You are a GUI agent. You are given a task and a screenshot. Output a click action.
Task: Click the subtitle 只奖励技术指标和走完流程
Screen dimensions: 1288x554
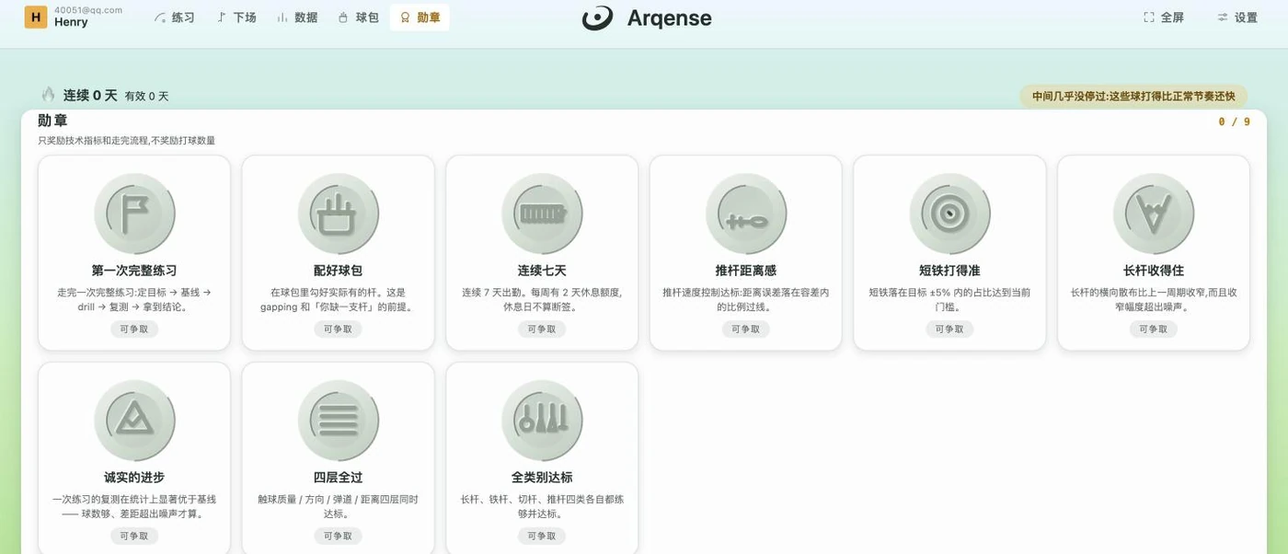[x=126, y=141]
